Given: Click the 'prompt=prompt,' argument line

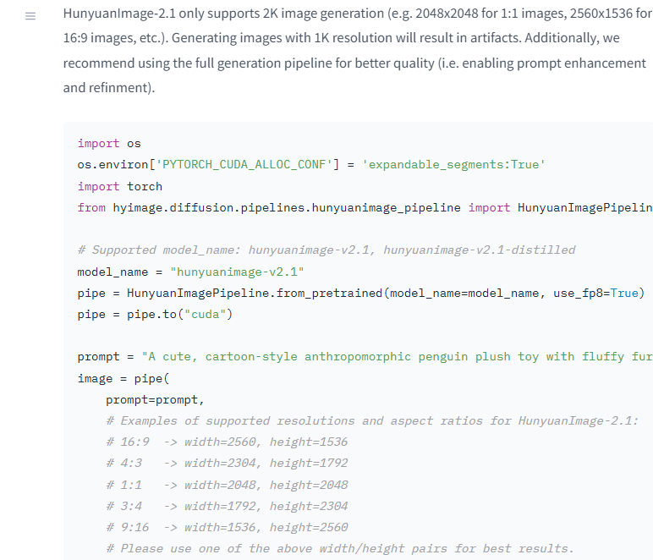Looking at the screenshot, I should pos(155,400).
